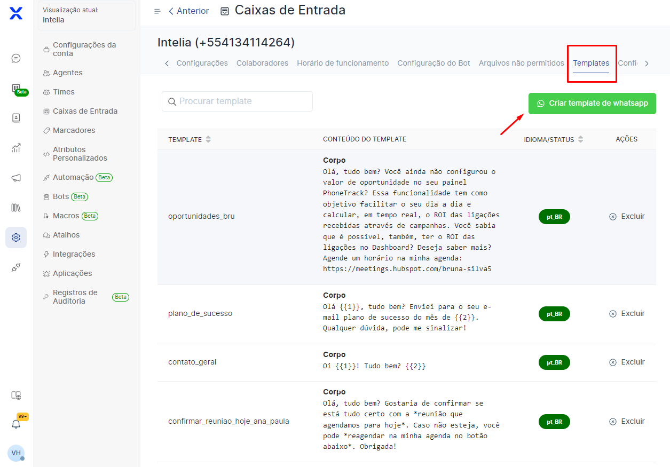Open help center library icon
The width and height of the screenshot is (670, 467).
click(x=16, y=208)
